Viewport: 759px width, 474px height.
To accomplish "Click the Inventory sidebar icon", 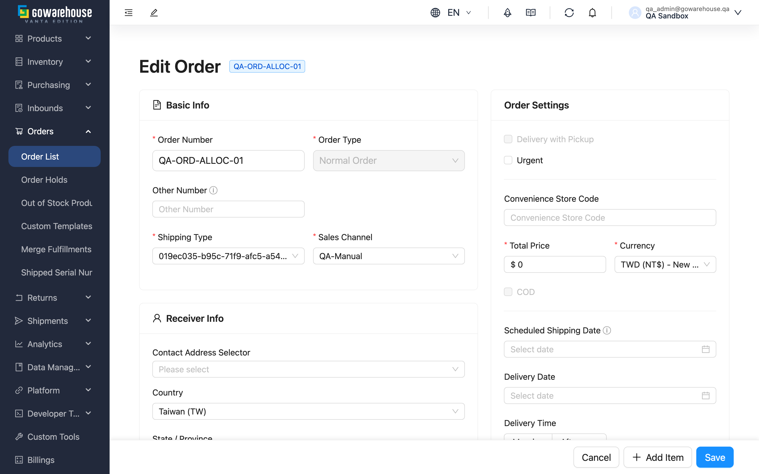I will click(x=19, y=62).
